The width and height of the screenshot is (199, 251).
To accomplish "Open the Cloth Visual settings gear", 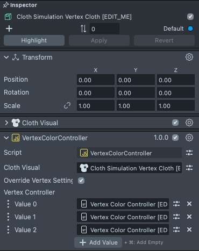I will [x=189, y=123].
